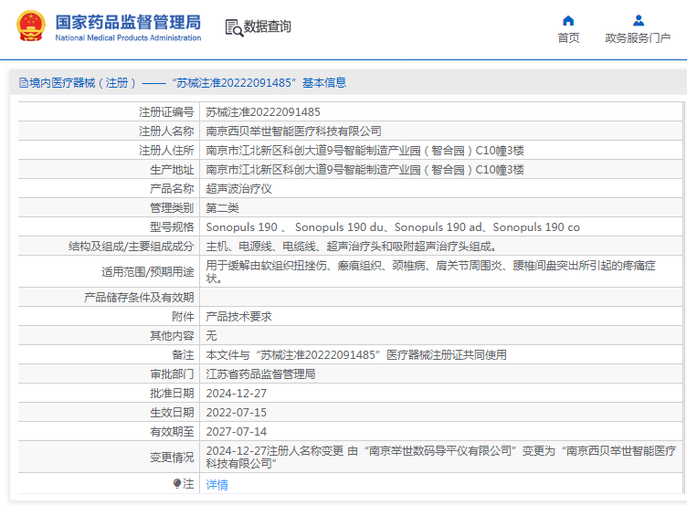687x505 pixels.
Task: Click the 注册人名称 row label
Action: (x=166, y=131)
